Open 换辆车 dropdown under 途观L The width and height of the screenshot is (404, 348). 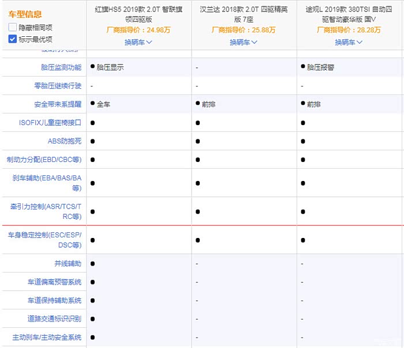[349, 42]
